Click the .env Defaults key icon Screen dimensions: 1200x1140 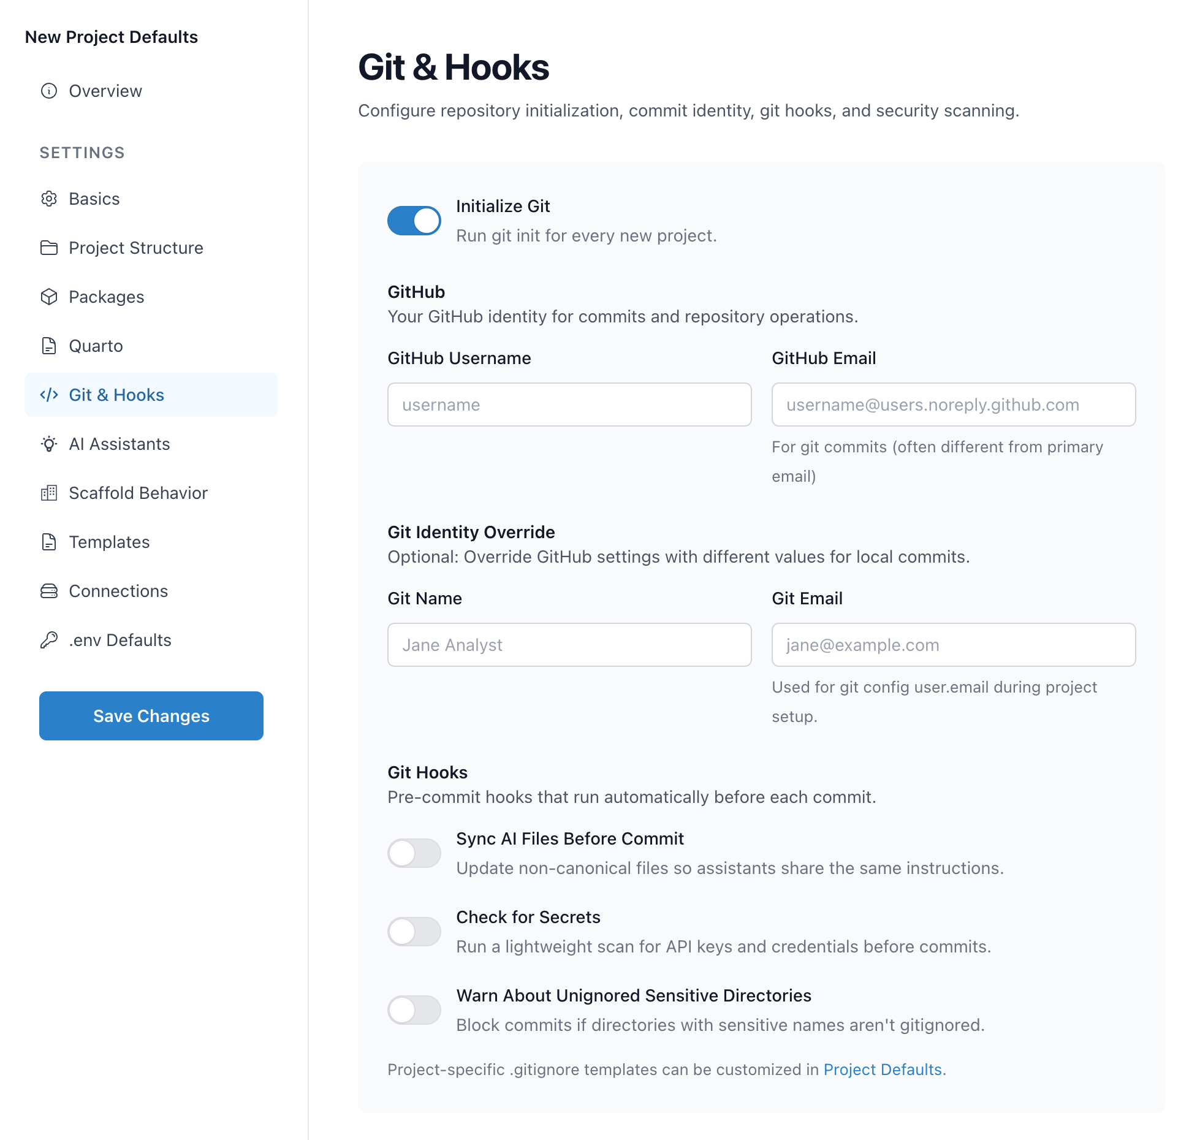point(50,640)
